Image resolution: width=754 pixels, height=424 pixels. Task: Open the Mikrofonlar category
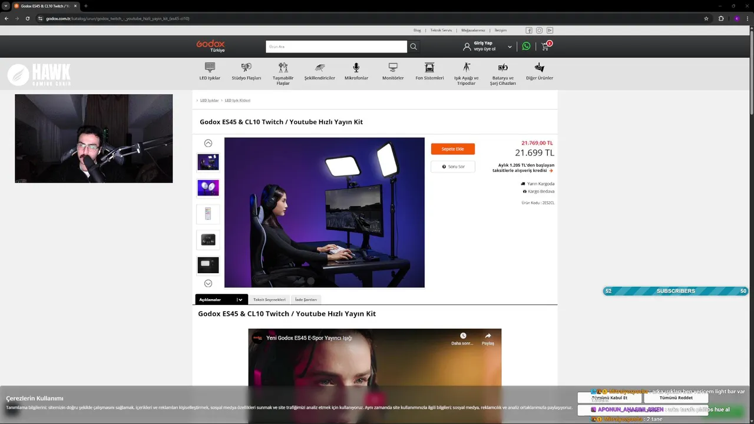tap(356, 71)
